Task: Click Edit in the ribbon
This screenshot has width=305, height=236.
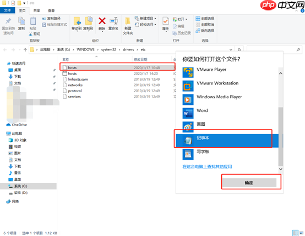Action: point(178,26)
